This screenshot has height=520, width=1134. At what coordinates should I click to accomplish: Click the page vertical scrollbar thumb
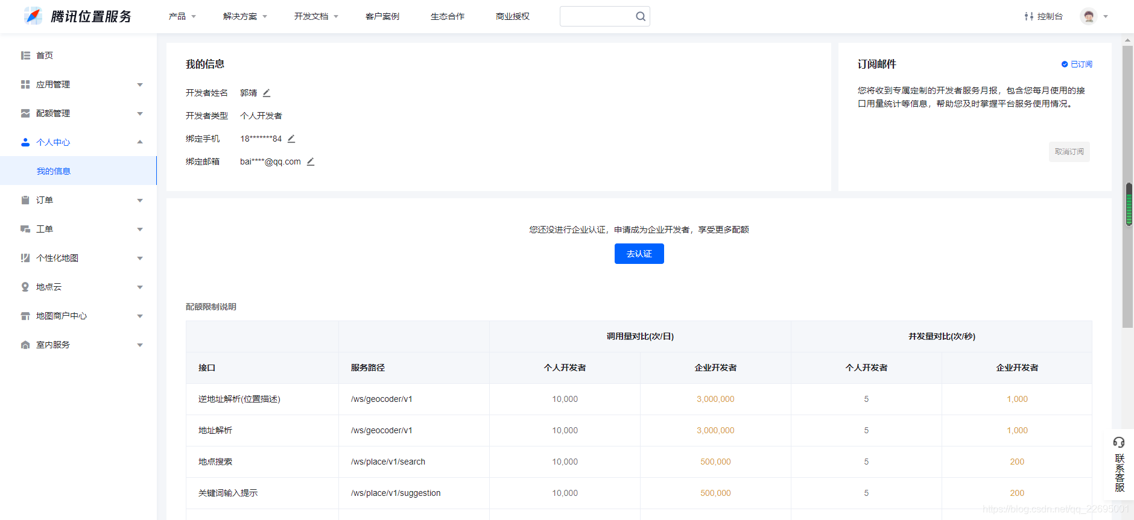click(x=1127, y=187)
